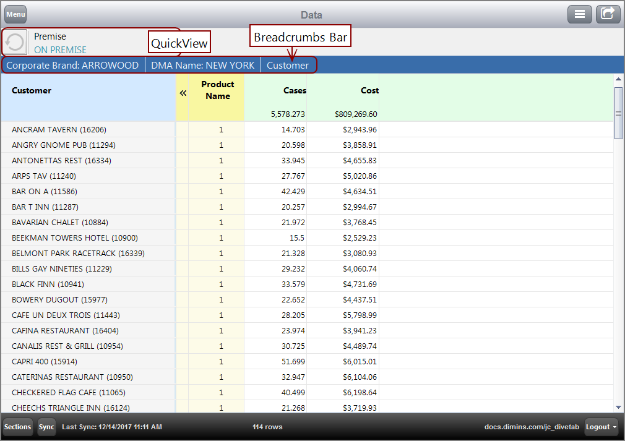625x441 pixels.
Task: Open the Logout dropdown
Action: 601,427
